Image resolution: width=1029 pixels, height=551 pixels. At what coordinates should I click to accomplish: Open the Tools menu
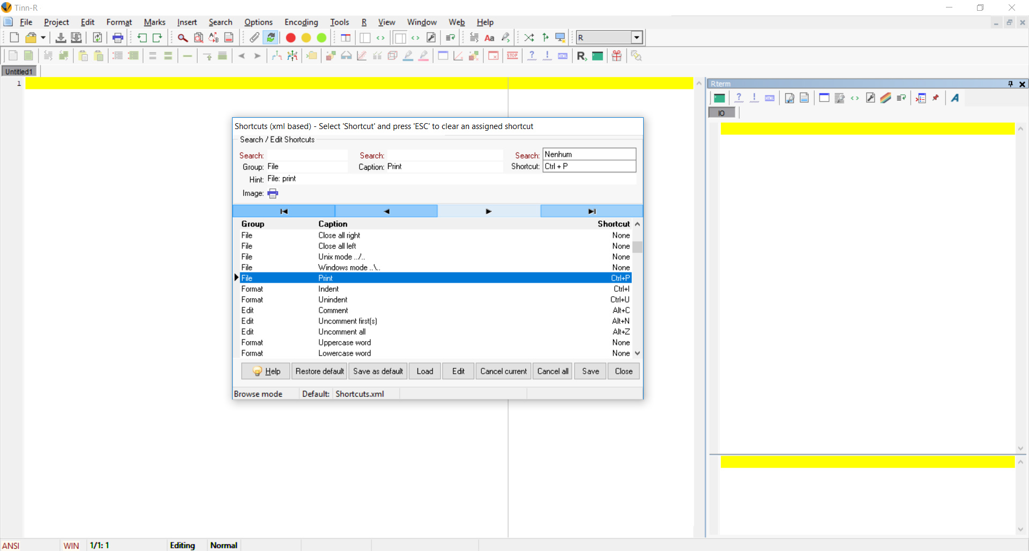tap(339, 22)
